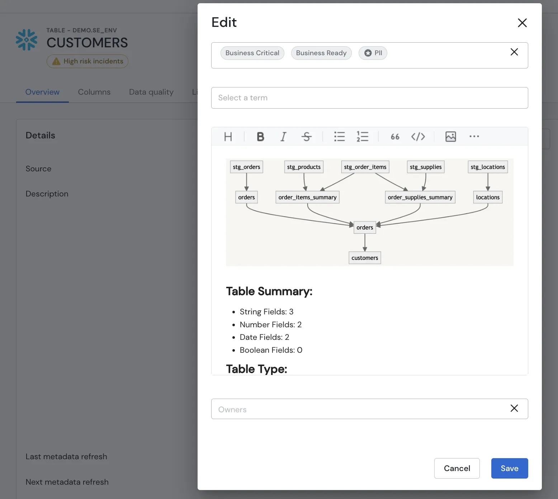This screenshot has height=499, width=558.
Task: Click the CUSTOMERS table title
Action: tap(87, 43)
